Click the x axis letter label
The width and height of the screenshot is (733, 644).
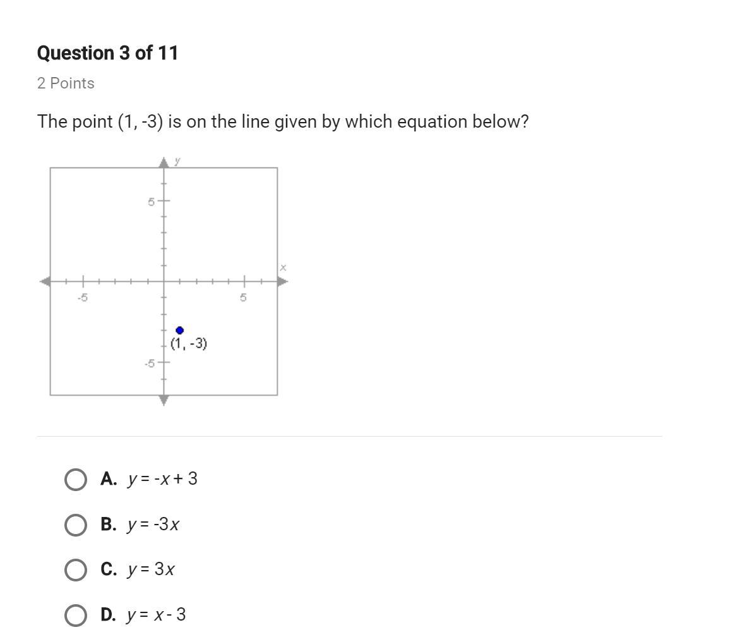coord(283,268)
